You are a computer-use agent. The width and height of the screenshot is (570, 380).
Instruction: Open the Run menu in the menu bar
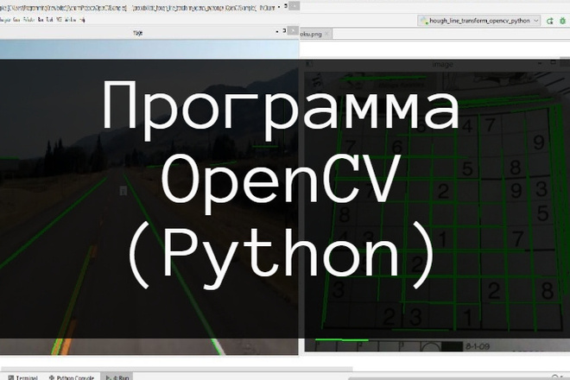[x=41, y=20]
